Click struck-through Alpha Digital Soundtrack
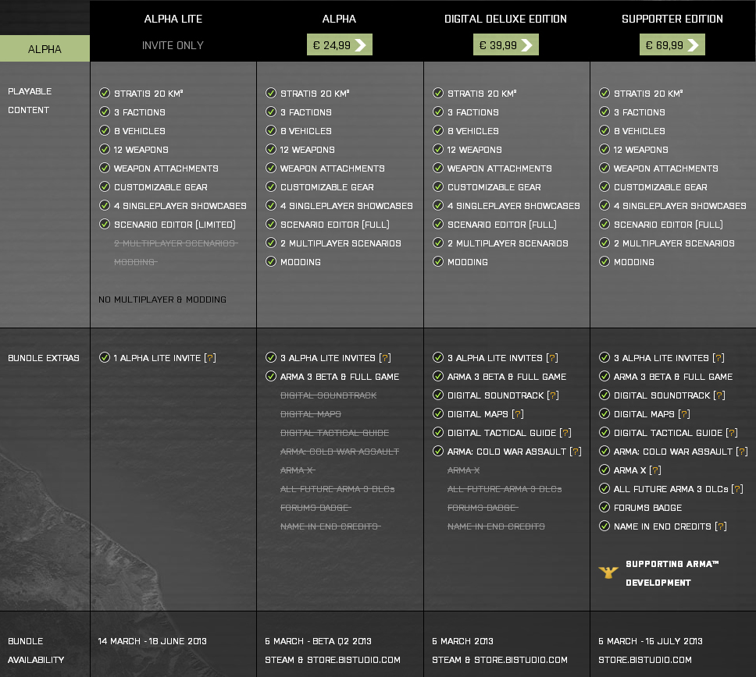The image size is (756, 677). [x=328, y=395]
